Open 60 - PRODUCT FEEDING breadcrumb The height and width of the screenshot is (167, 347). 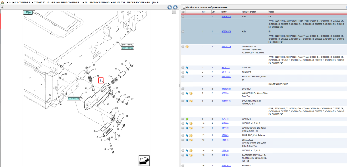tap(97, 2)
